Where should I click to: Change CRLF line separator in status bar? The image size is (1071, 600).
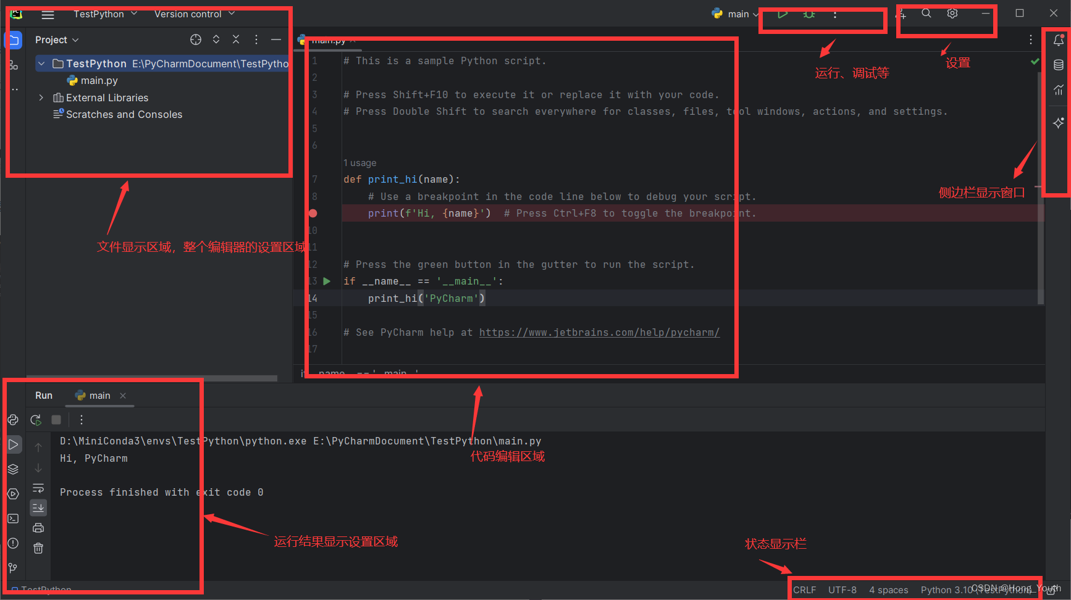(x=804, y=590)
